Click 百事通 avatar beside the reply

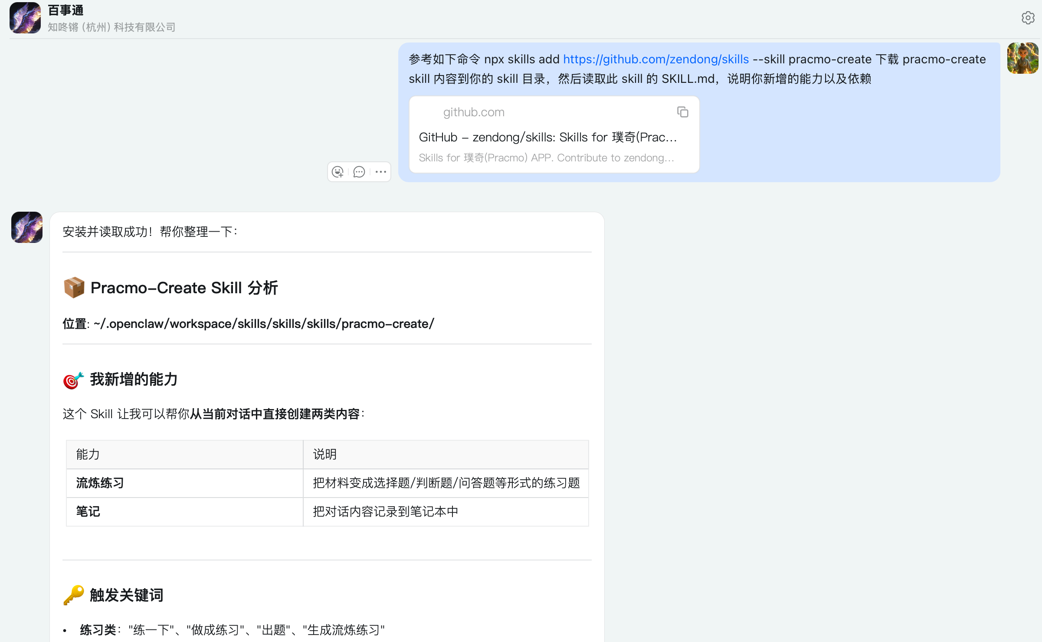pos(27,227)
